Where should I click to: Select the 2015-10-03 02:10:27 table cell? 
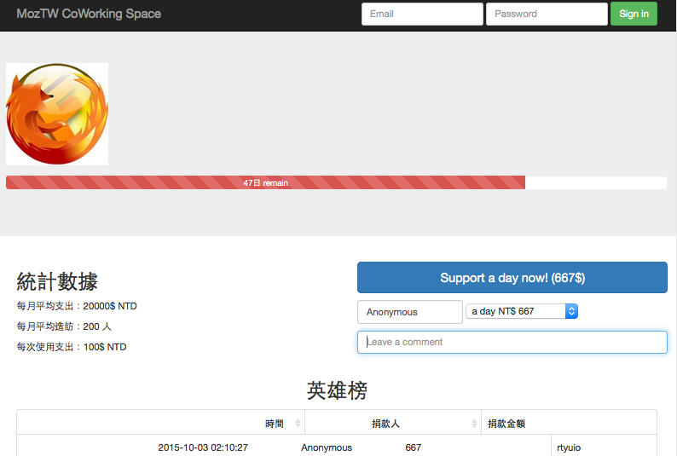pyautogui.click(x=203, y=447)
